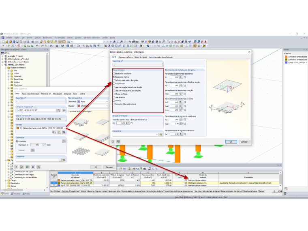Collapse Dados do modelo tree node
Viewport: 308px width, 231px height.
point(6,68)
